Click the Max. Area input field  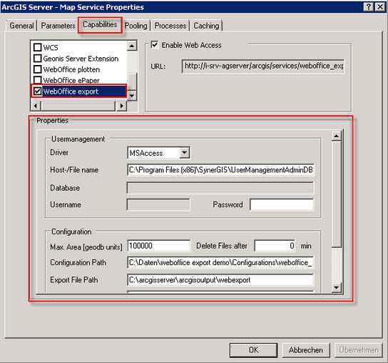(x=159, y=246)
